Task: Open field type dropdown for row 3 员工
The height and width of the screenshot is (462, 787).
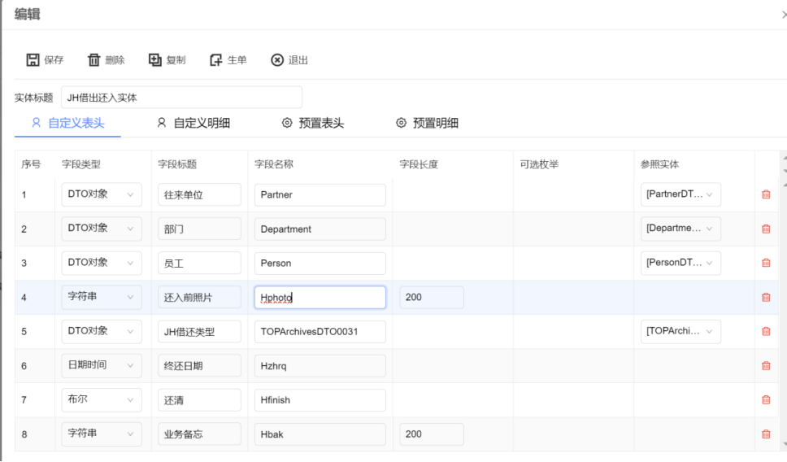Action: point(102,263)
